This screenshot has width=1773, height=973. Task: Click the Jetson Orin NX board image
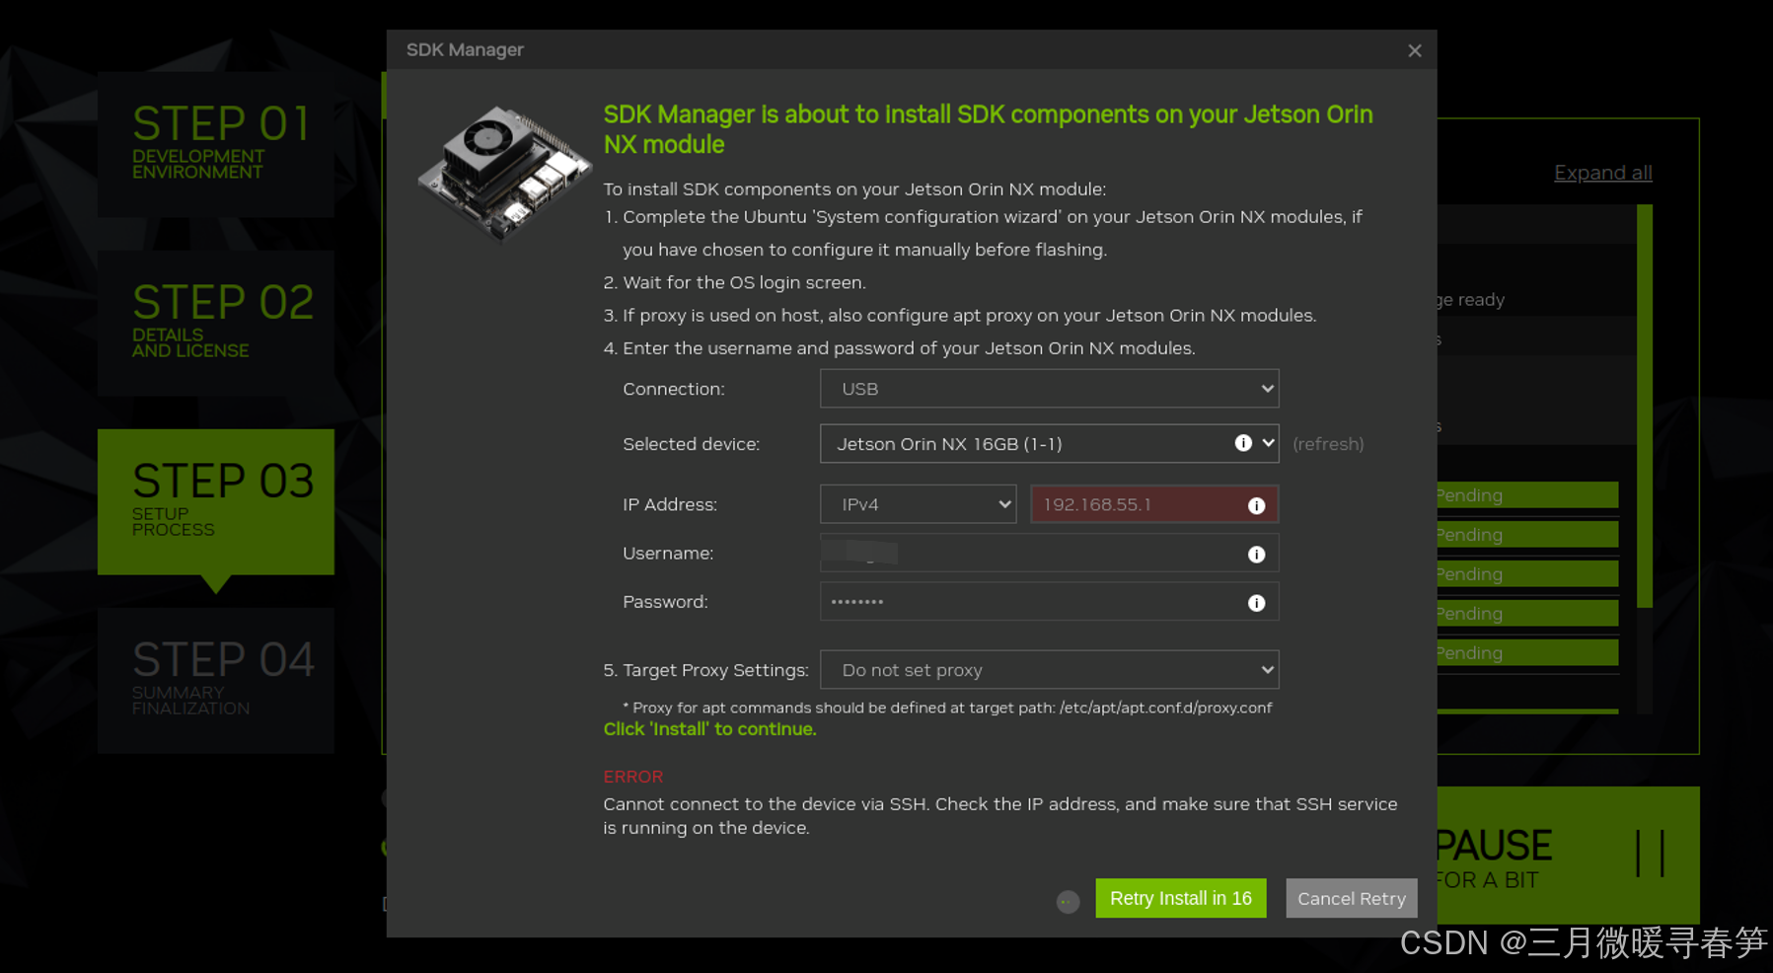click(x=504, y=173)
